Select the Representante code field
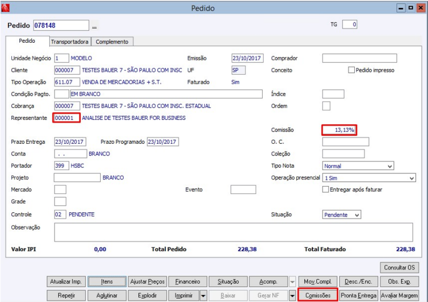 (66, 118)
